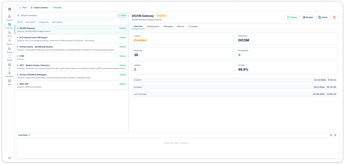The height and width of the screenshot is (165, 345).
Task: Click the Channels breadcrumb
Action: 57,7
